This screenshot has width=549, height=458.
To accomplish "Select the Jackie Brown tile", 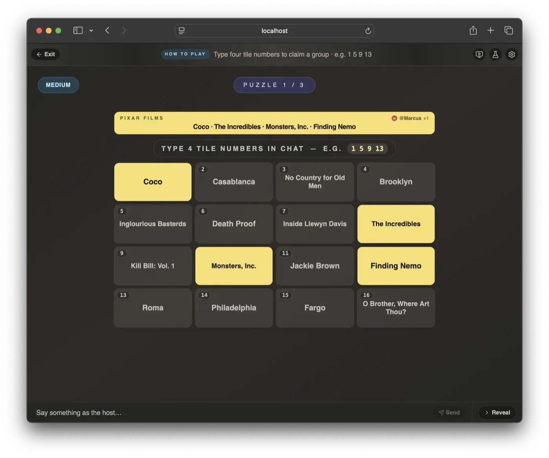I will pos(315,266).
